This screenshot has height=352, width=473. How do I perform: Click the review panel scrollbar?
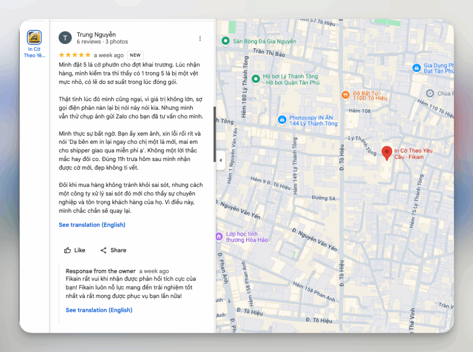tap(214, 134)
